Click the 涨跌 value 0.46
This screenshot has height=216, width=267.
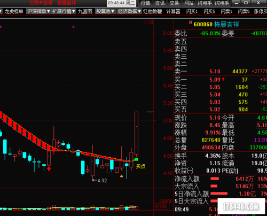[215, 125]
